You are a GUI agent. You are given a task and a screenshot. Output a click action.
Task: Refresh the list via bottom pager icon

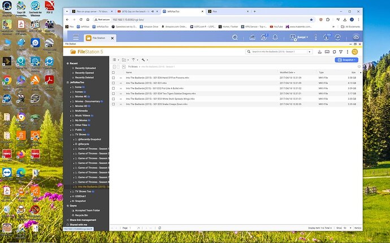[160, 228]
